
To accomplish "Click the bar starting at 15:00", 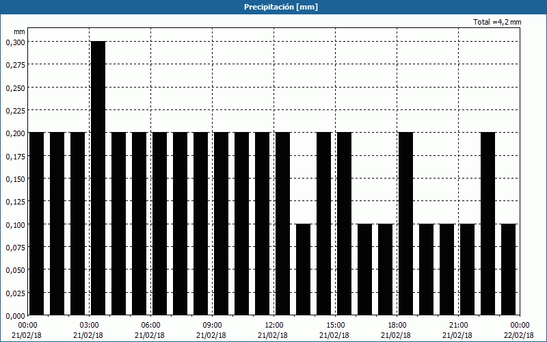I will click(345, 224).
